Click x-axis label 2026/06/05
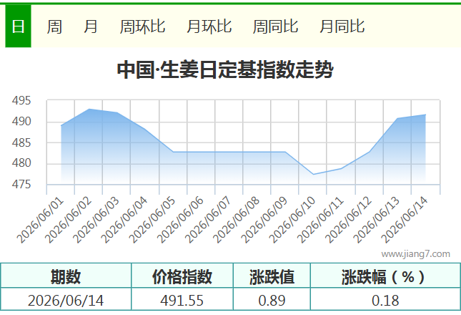Image resolution: width=461 pixels, height=315 pixels. (x=152, y=220)
